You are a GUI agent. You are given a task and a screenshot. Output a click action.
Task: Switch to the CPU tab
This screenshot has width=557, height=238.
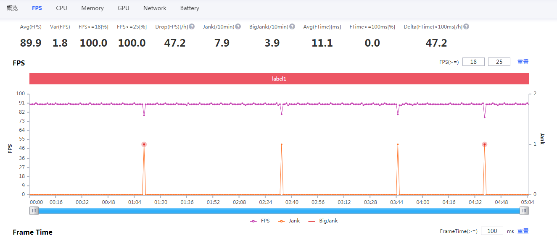click(61, 8)
